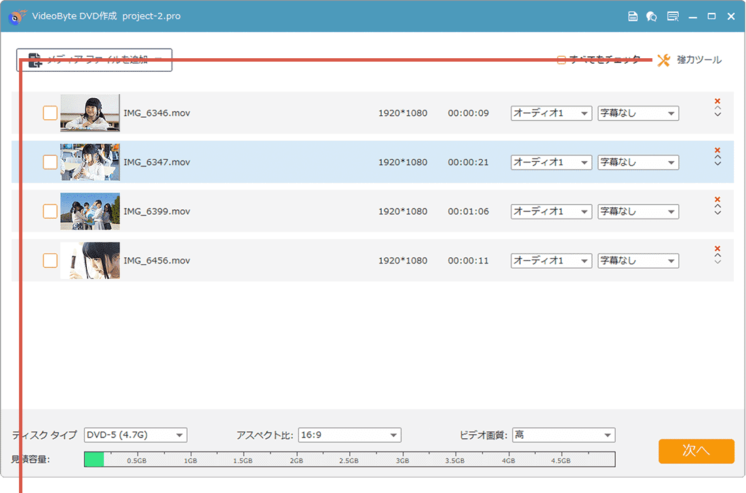Delete IMG_6399.mov using its red X
The height and width of the screenshot is (493, 746).
[718, 200]
